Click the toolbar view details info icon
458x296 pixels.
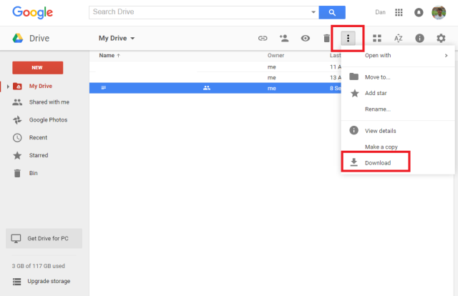coord(419,38)
